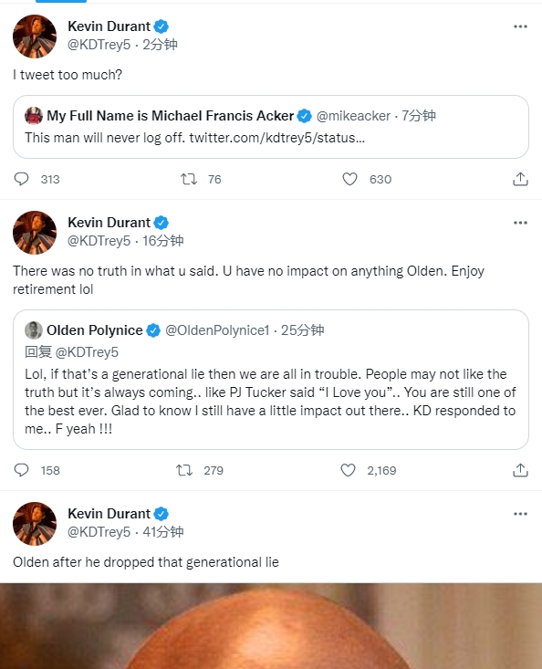
Task: Click the @KDTrey5 reply mention link
Action: point(87,352)
